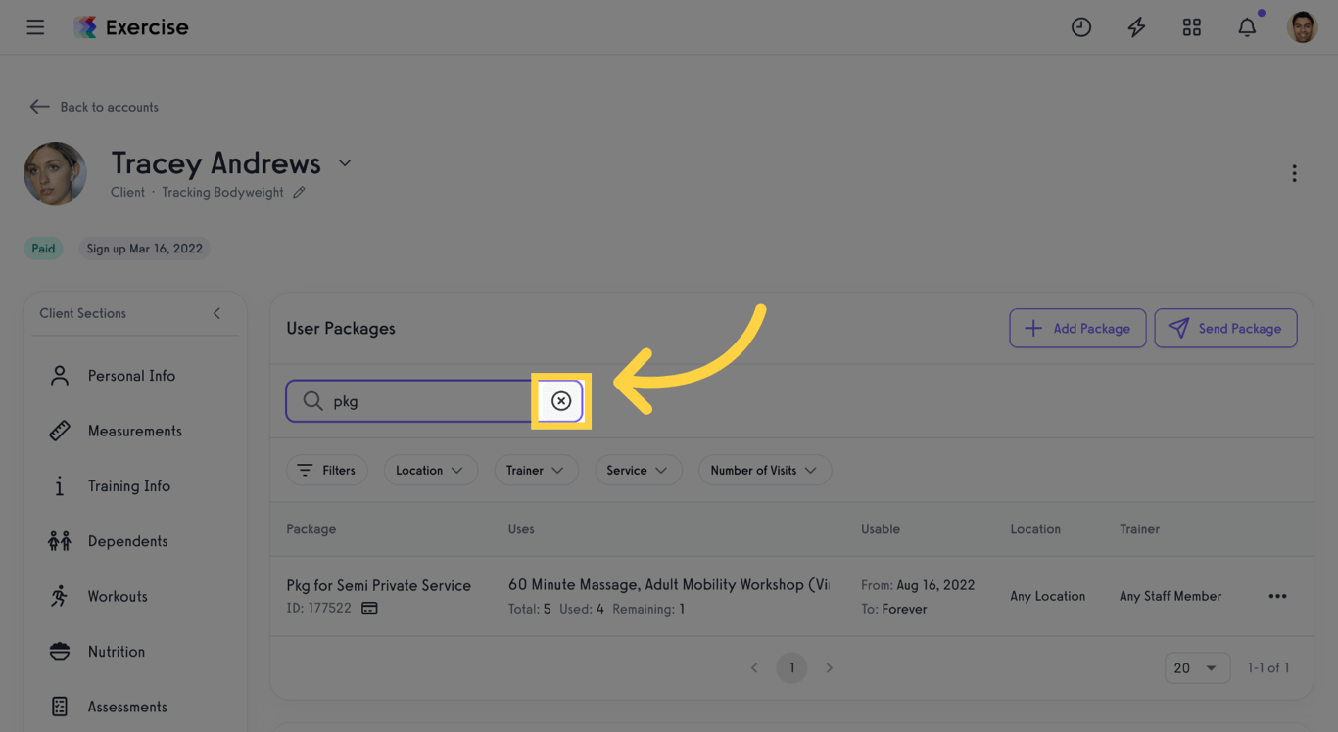
Task: Expand the dropdown next to Tracey Andrews
Action: [345, 163]
